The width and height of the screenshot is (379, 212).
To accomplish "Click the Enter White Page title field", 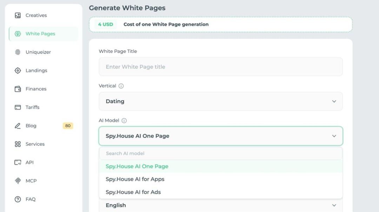I will tap(221, 67).
